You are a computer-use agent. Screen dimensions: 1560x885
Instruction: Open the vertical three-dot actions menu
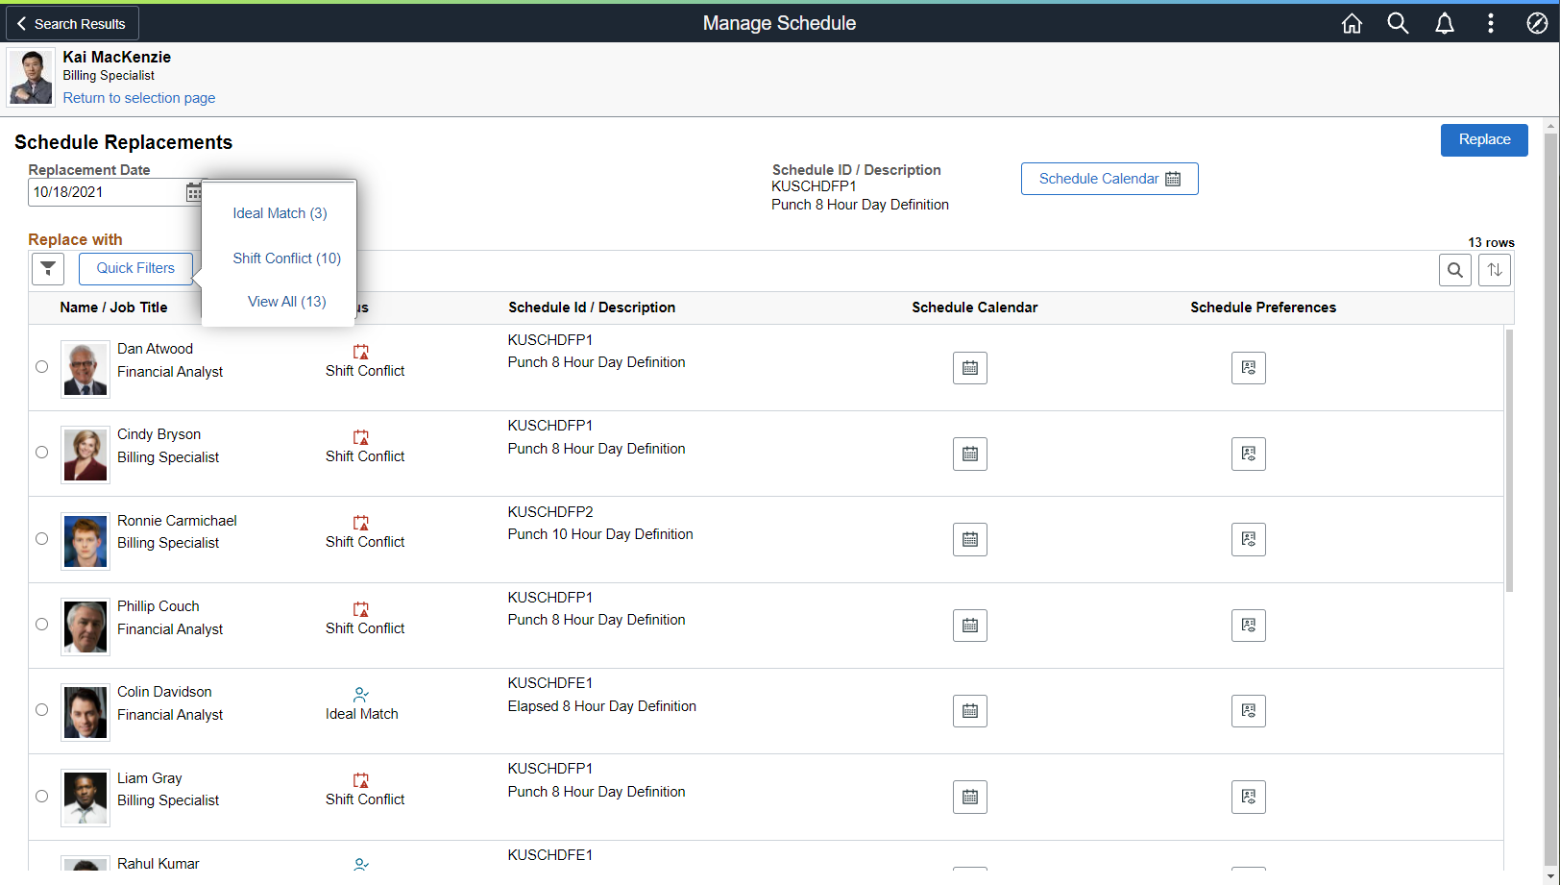[1490, 23]
